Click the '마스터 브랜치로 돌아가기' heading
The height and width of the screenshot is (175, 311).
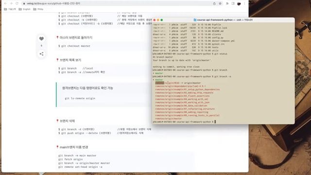(76, 37)
